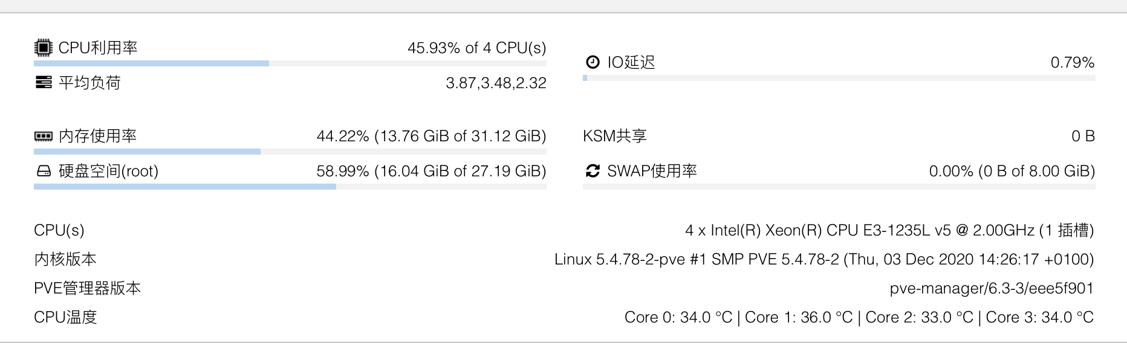Click the load average server icon

click(x=43, y=83)
